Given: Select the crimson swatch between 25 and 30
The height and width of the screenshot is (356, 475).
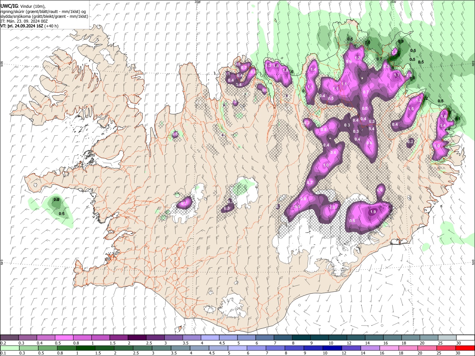Looking at the screenshot, I should [446, 348].
